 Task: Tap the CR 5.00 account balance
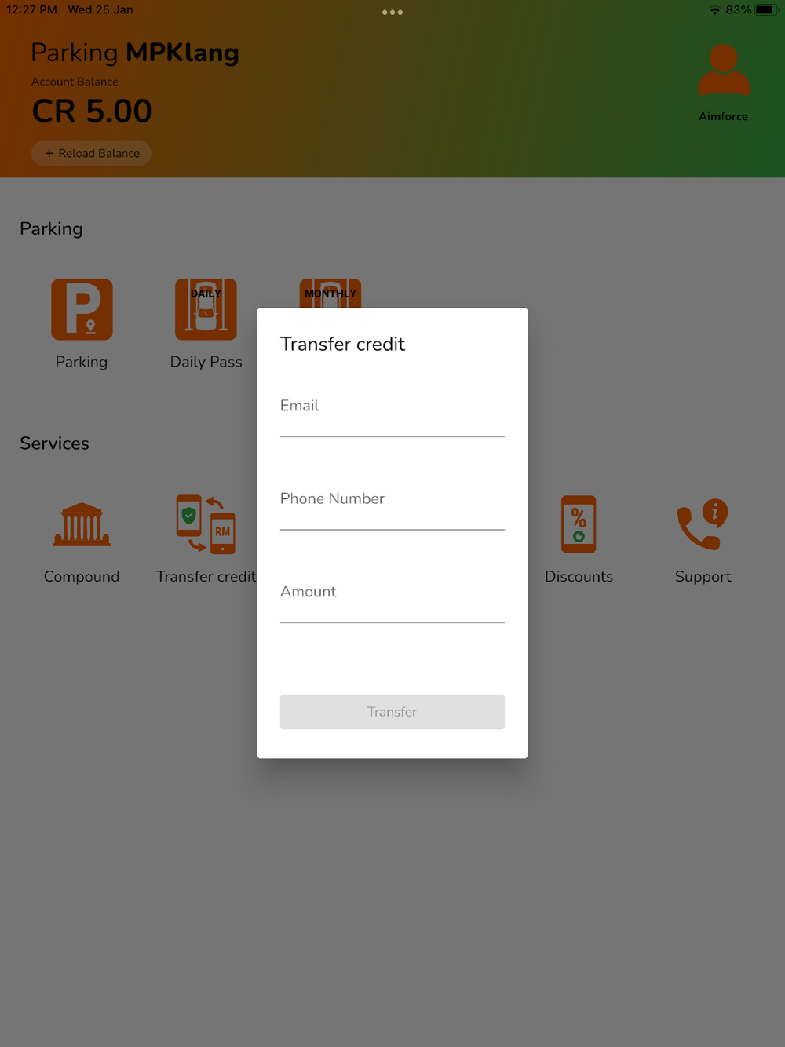92,111
